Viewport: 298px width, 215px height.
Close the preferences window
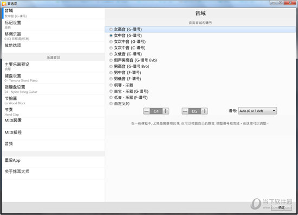tap(290, 3)
